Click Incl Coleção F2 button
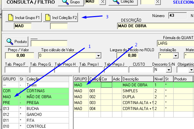The height and width of the screenshot is (129, 194). [61, 17]
